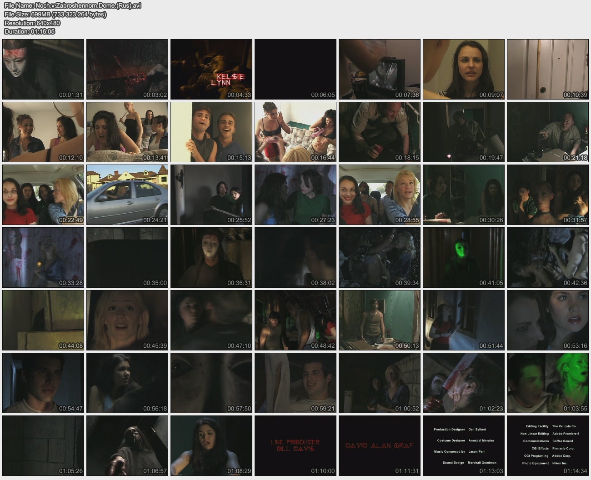Click the green glowing mask frame at 00:41:05
The image size is (591, 480).
coord(464,257)
